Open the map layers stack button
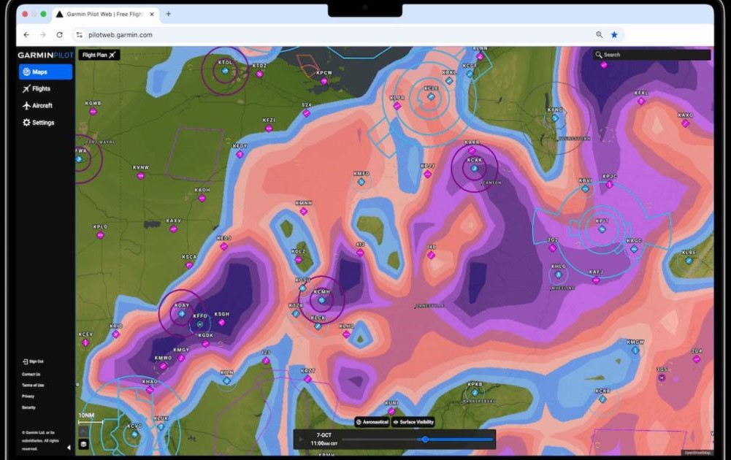Screen dimensions: 731x460 coord(83,443)
